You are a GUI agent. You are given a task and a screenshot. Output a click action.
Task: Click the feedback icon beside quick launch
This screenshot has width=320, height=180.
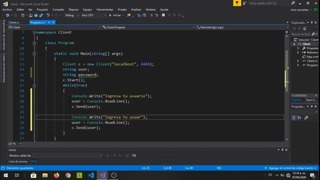244,3
